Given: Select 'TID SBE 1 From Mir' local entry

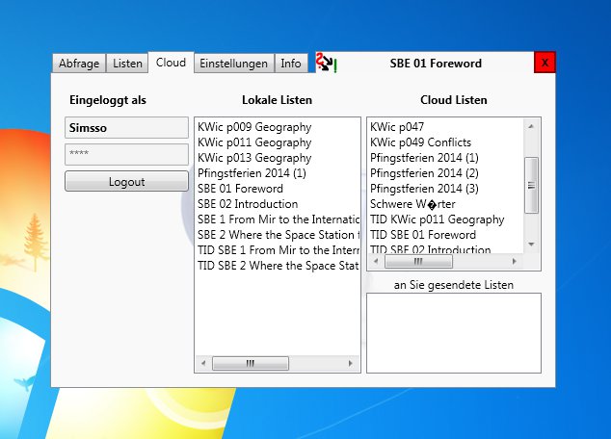Looking at the screenshot, I should (278, 250).
